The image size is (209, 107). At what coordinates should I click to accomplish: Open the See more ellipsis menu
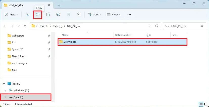pos(129,15)
